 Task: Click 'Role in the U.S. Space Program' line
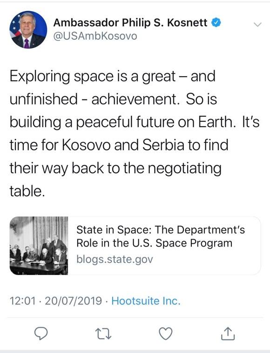point(154,243)
